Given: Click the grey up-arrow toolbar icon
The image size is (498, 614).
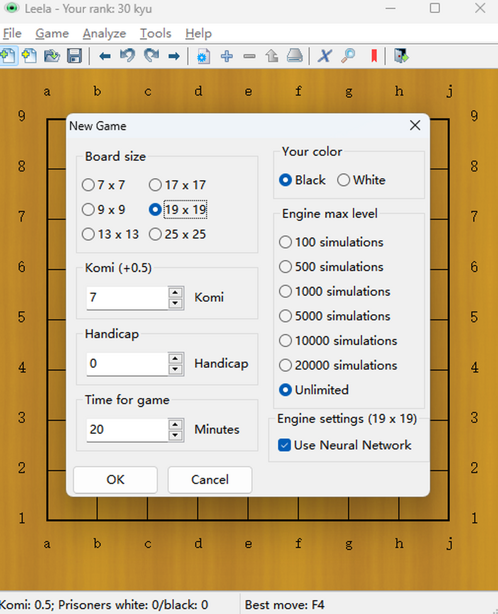Looking at the screenshot, I should (272, 56).
